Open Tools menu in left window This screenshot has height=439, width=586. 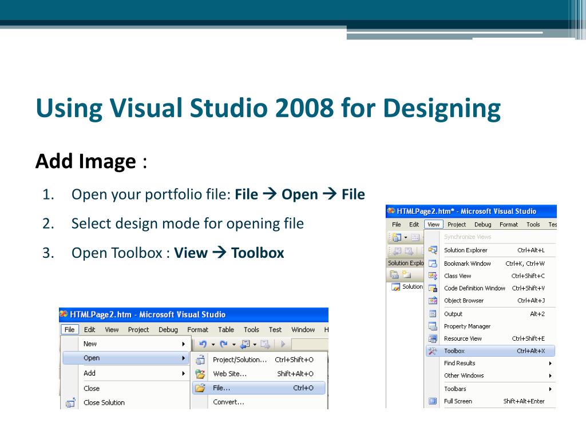251,330
